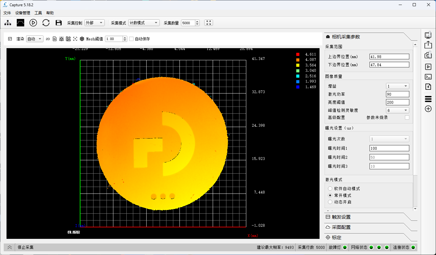Open the 采集模式 dropdown

[144, 23]
